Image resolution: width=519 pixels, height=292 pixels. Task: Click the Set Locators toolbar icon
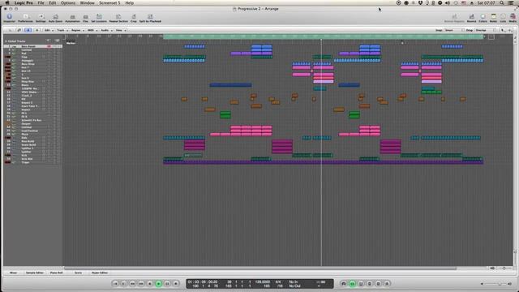pyautogui.click(x=99, y=18)
